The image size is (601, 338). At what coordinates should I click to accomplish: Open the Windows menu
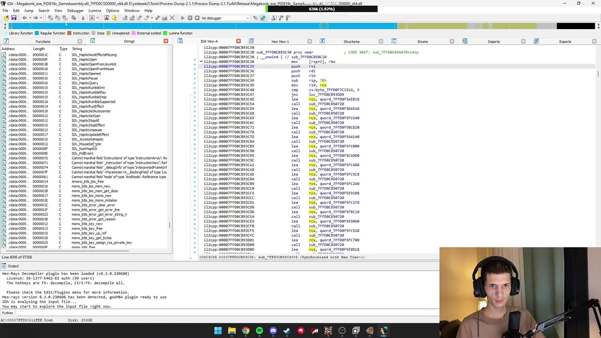pyautogui.click(x=132, y=10)
